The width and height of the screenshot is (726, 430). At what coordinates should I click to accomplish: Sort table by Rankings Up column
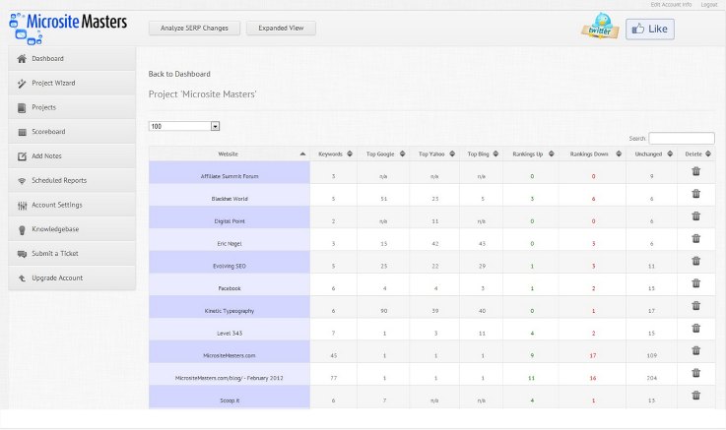point(532,154)
